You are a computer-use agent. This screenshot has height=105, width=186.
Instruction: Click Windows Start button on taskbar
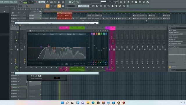coord(62,103)
